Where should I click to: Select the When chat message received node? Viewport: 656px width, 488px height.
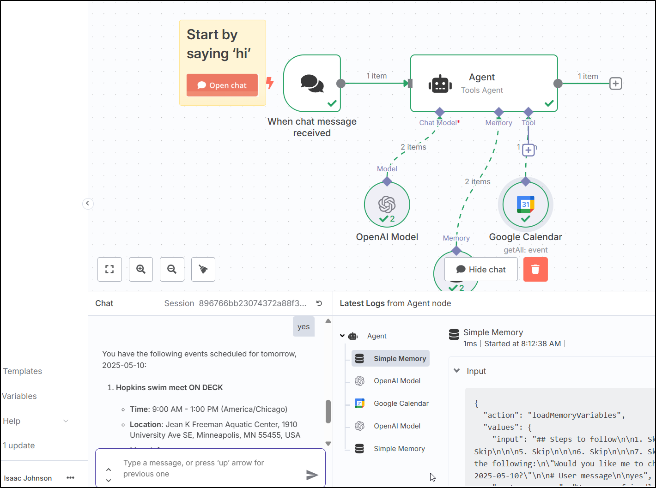(312, 84)
